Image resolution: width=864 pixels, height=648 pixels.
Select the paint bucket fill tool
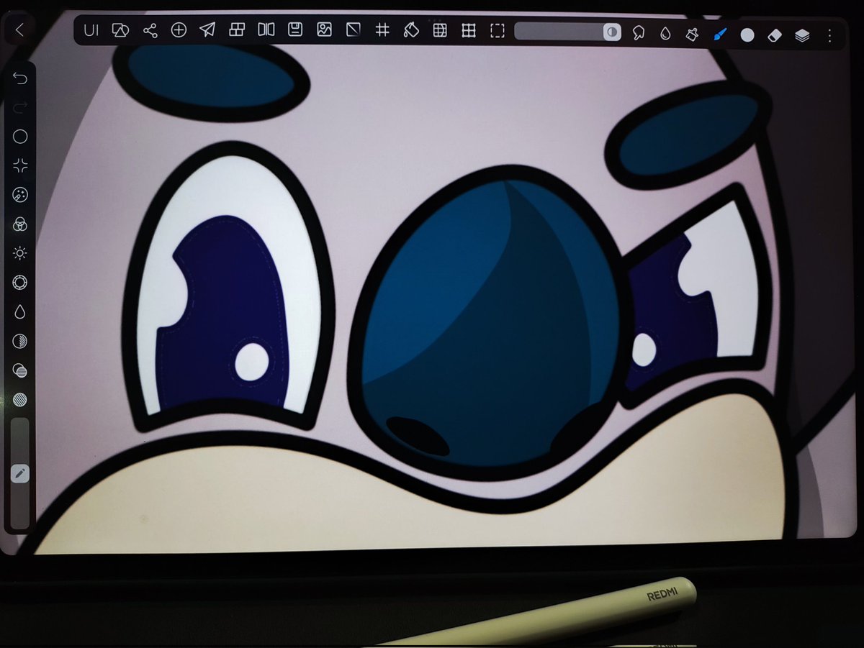411,30
